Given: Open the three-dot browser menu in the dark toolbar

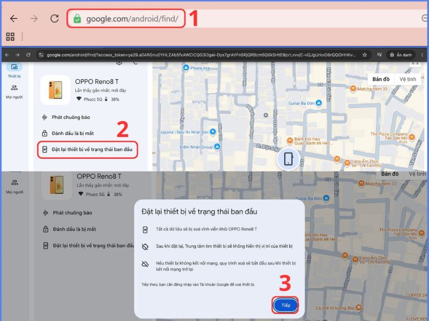Looking at the screenshot, I should tap(422, 55).
